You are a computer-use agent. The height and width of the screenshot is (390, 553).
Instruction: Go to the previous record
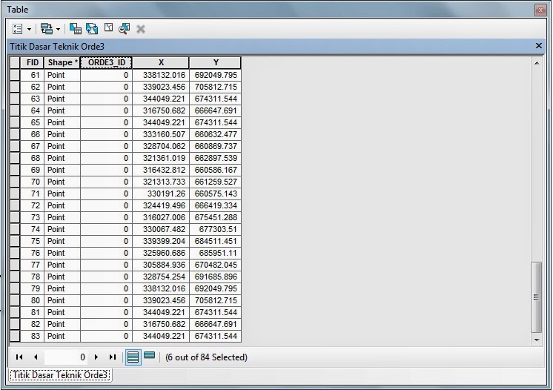click(36, 357)
